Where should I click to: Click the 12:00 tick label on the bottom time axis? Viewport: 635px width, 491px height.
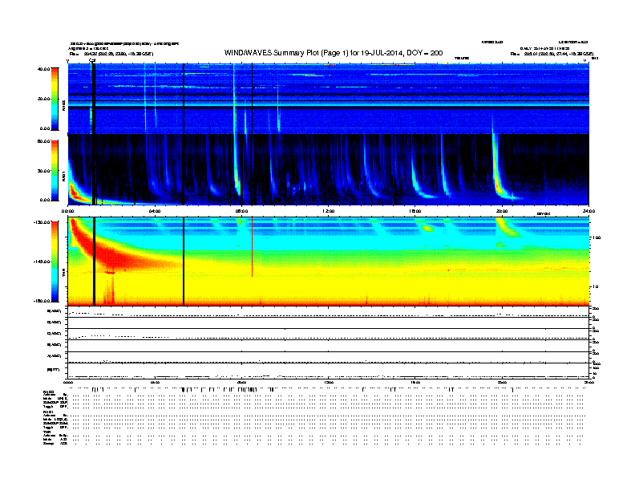coord(329,382)
